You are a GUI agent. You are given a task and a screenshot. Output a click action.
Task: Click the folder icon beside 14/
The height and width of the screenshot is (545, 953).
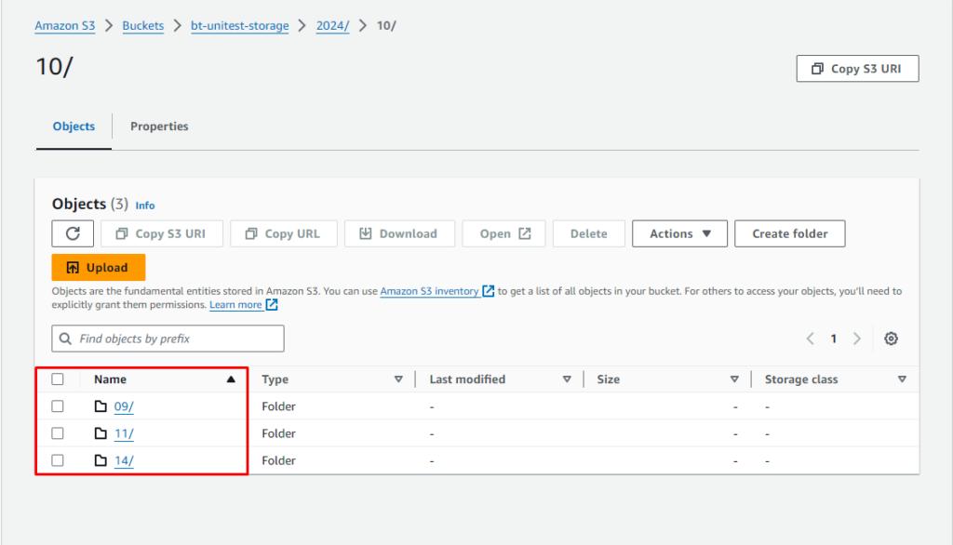[101, 460]
